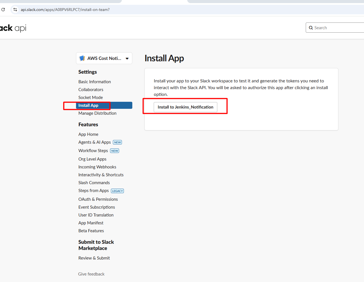Go to Incoming Webhooks
The width and height of the screenshot is (364, 282).
(x=97, y=167)
